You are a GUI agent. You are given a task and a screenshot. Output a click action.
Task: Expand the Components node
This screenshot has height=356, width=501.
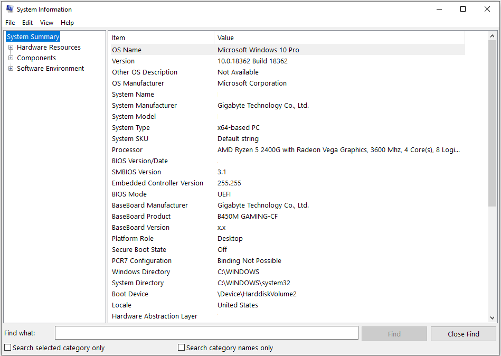[11, 58]
